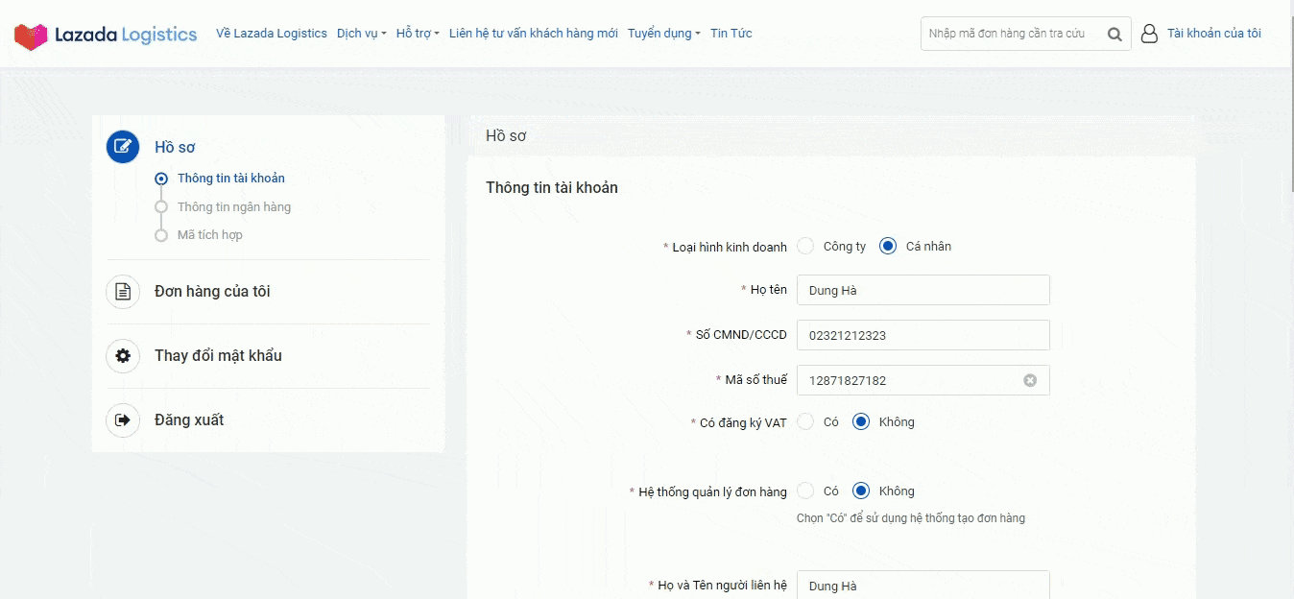The width and height of the screenshot is (1294, 599).
Task: Go to Tin Tức page
Action: point(731,34)
